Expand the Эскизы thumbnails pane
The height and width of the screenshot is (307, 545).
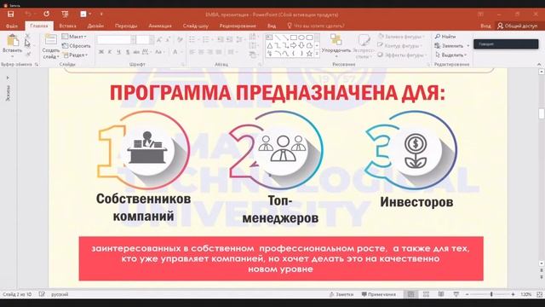coord(8,78)
